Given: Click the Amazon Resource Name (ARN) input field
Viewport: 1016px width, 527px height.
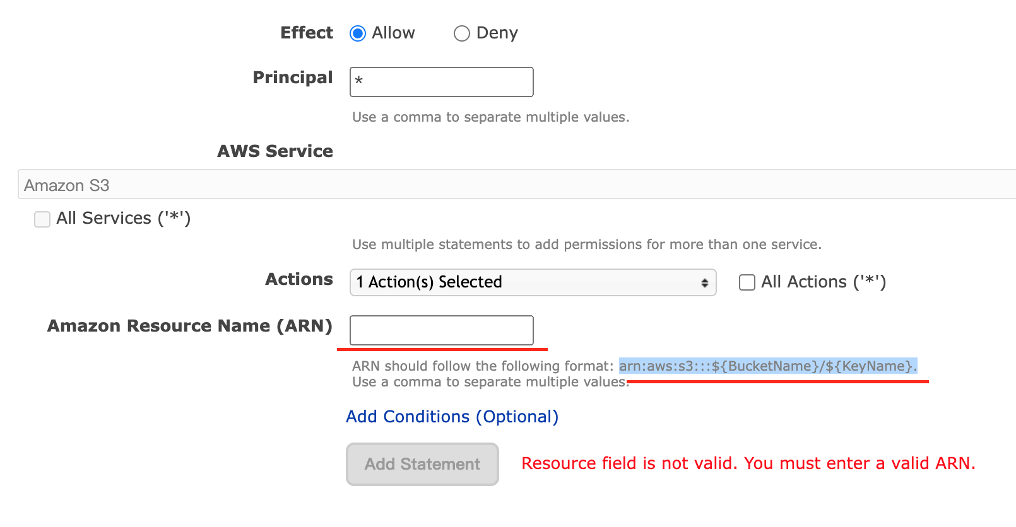Looking at the screenshot, I should click(x=442, y=330).
